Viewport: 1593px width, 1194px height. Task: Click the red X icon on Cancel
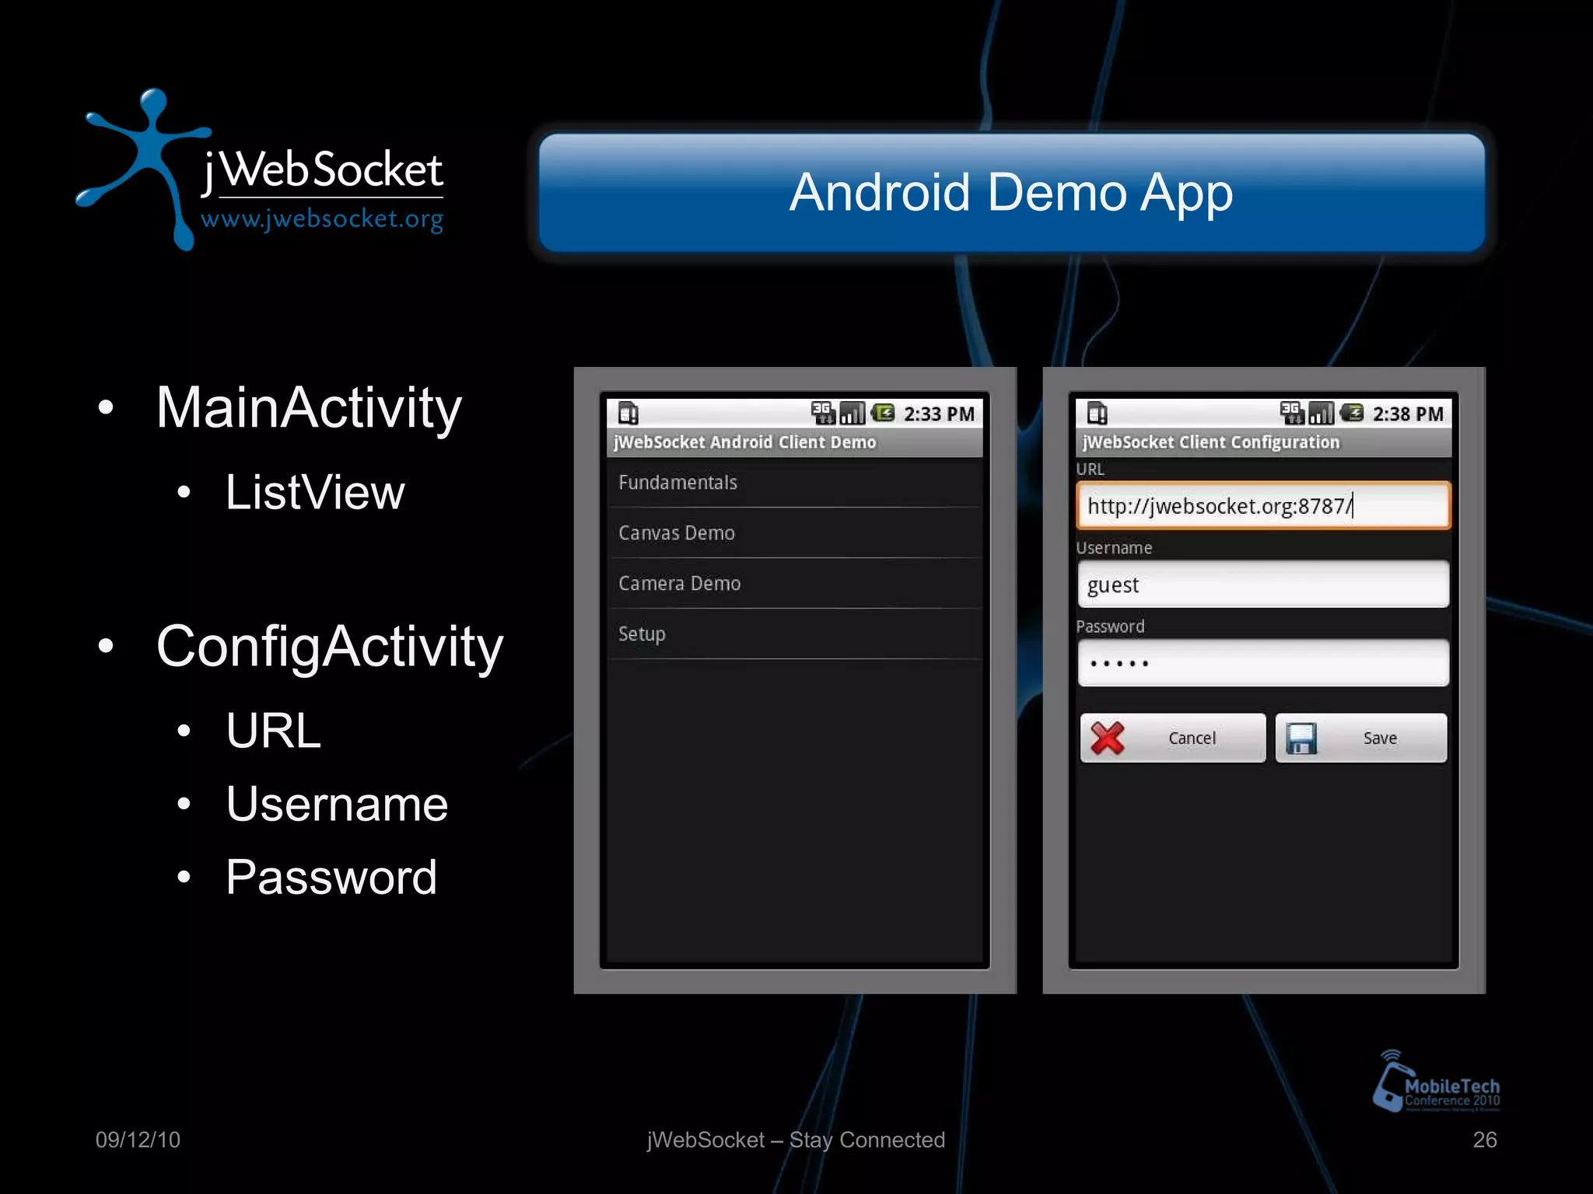pos(1108,738)
